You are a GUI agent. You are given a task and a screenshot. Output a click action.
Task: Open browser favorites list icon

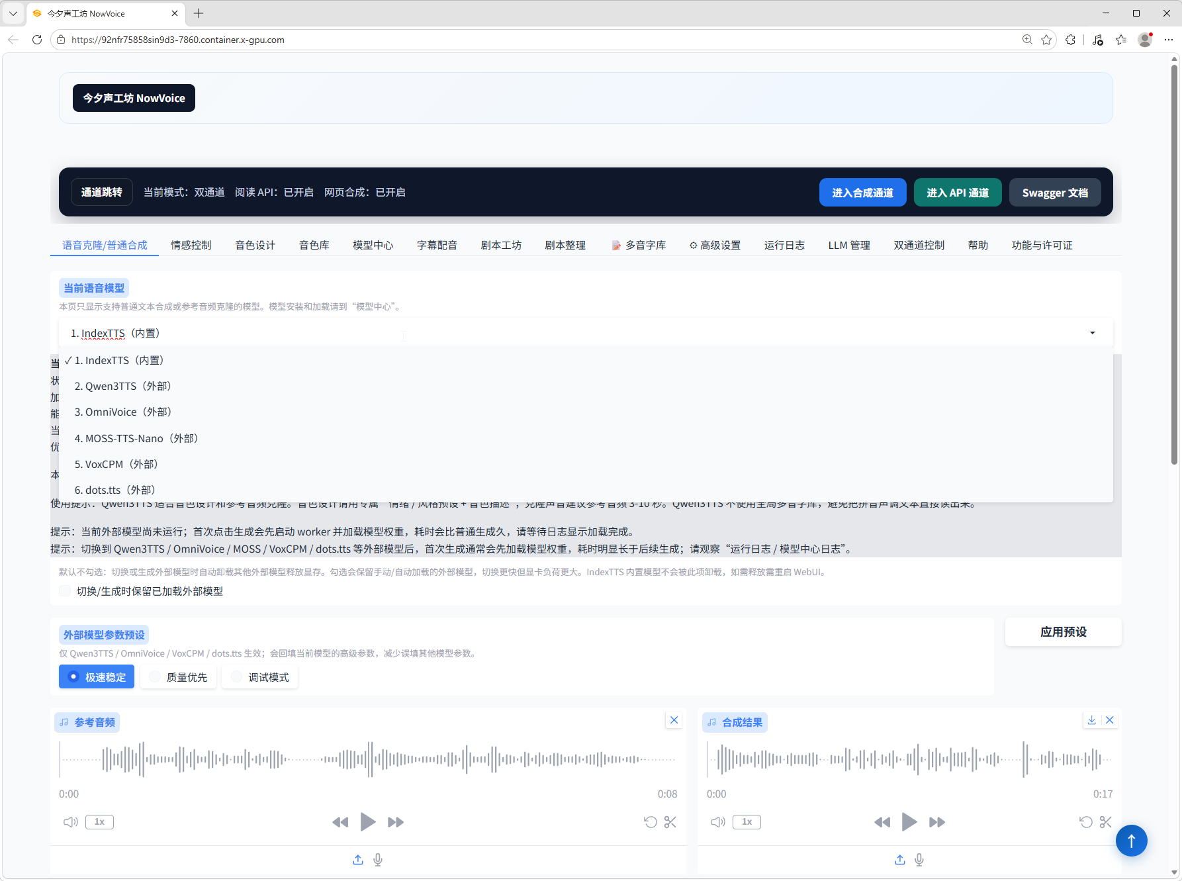1121,40
